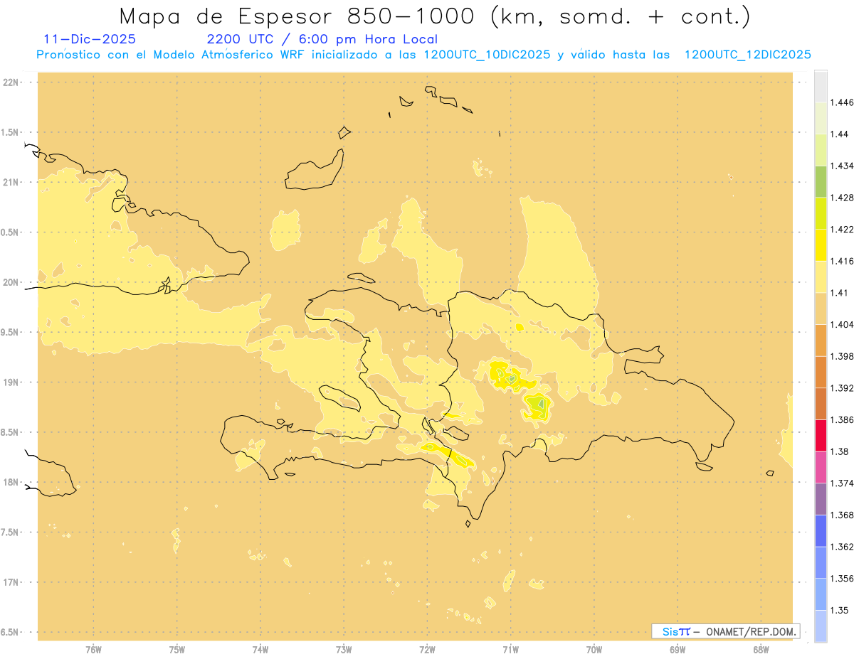Click the '18N' latitude label
Viewport: 854px width, 659px height.
click(11, 482)
